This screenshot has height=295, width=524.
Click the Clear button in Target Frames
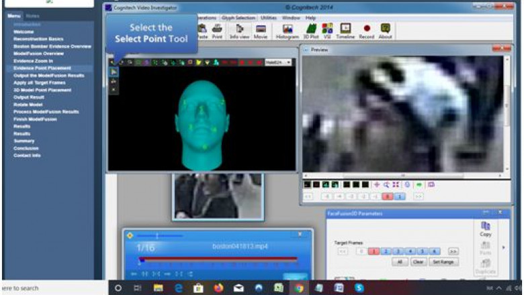tap(418, 262)
